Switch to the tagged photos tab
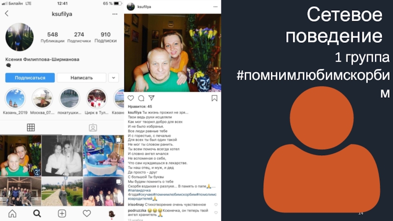 pos(93,128)
